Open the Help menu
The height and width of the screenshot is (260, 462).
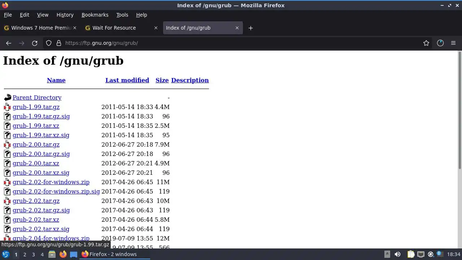tap(141, 15)
